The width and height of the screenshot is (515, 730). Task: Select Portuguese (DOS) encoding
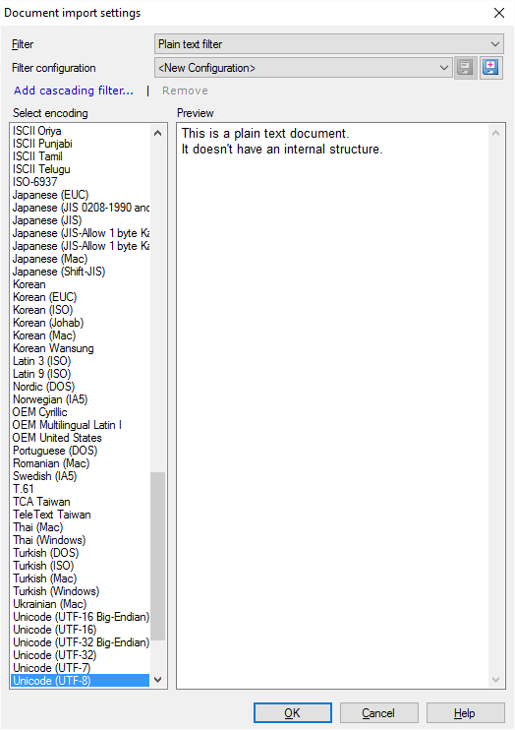pyautogui.click(x=80, y=451)
